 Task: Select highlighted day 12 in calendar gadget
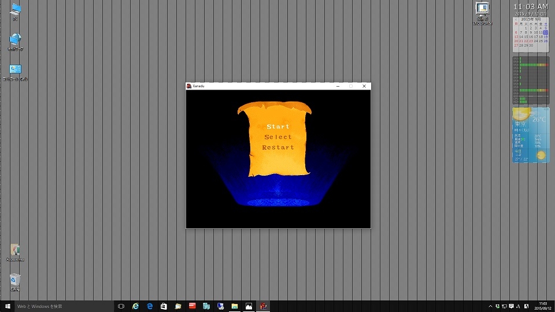545,32
